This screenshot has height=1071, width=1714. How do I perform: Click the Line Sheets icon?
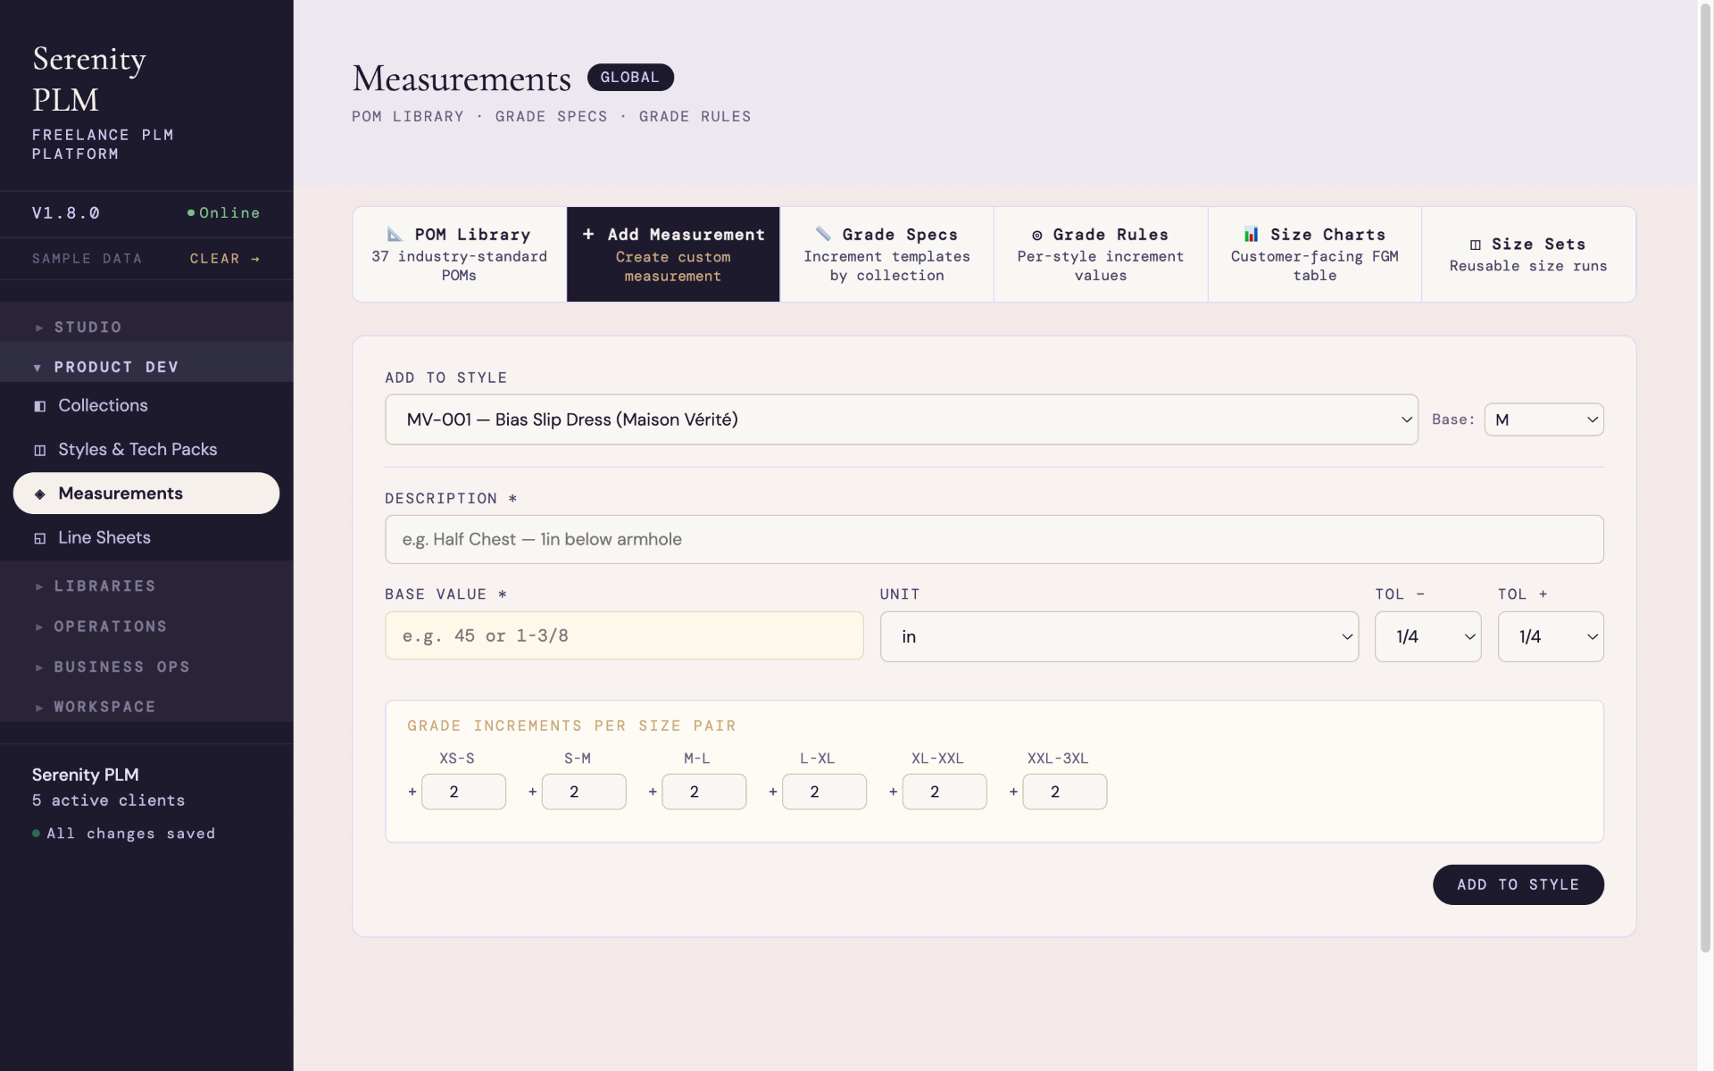point(39,538)
